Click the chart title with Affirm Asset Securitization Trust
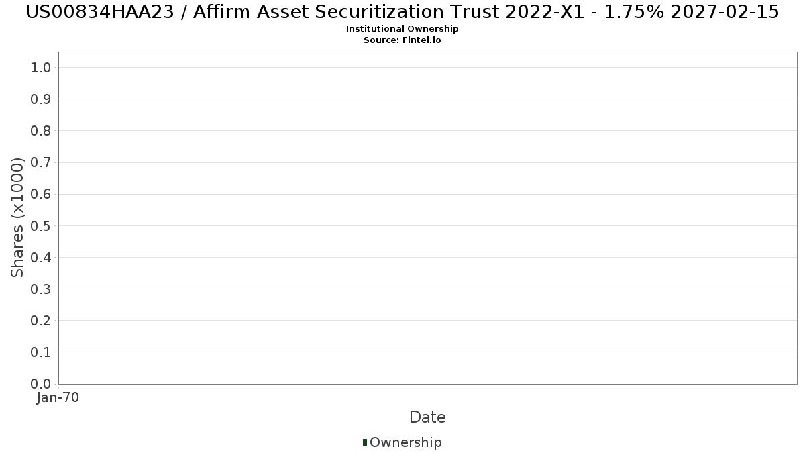 [x=402, y=12]
